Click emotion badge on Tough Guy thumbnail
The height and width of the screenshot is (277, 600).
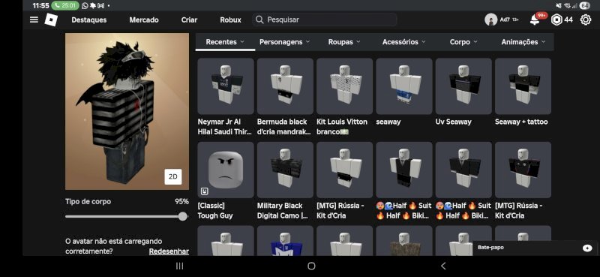[204, 191]
